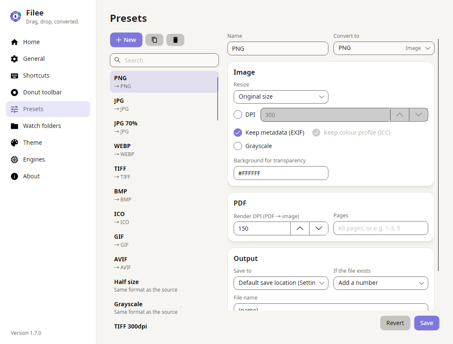Click the Engines chip icon
The image size is (453, 344).
tap(14, 159)
